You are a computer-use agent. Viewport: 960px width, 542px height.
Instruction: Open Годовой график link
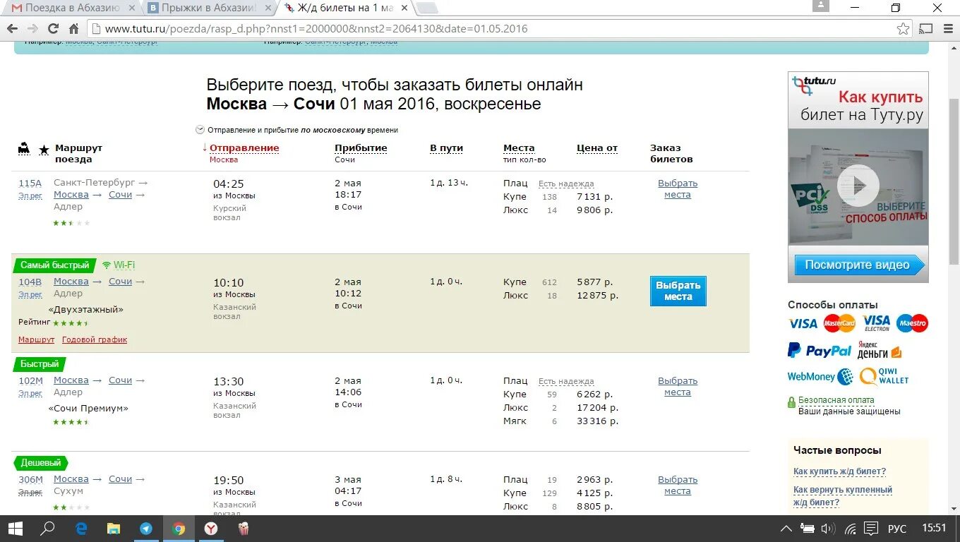[x=95, y=339]
